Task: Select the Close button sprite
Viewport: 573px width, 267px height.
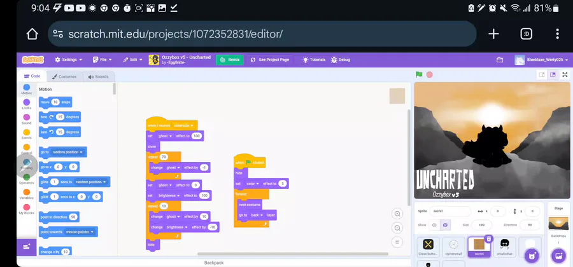Action: [428, 247]
